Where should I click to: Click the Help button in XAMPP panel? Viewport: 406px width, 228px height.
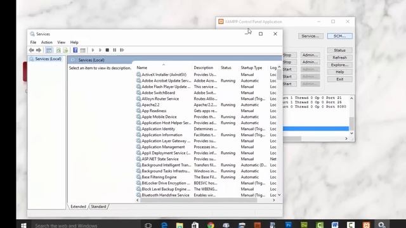tap(339, 72)
